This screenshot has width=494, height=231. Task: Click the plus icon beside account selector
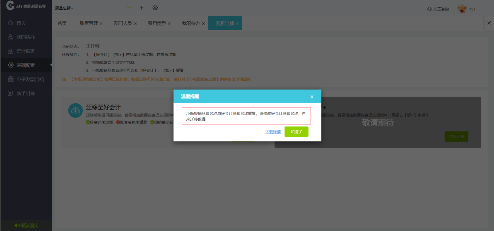click(x=142, y=8)
